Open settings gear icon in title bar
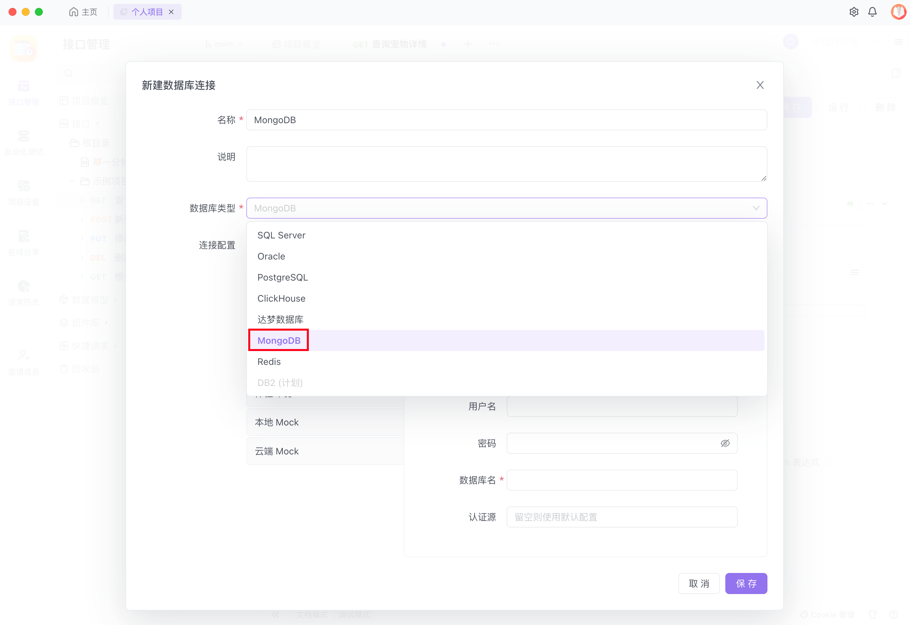The height and width of the screenshot is (625, 910). tap(854, 12)
